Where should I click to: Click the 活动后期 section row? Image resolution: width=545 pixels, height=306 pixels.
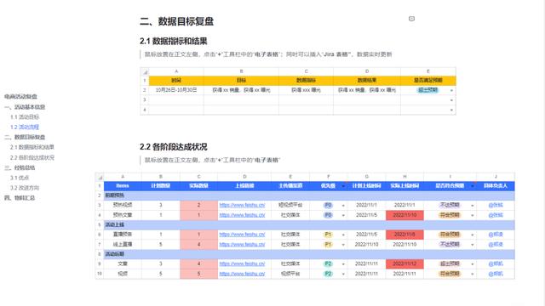[309, 254]
